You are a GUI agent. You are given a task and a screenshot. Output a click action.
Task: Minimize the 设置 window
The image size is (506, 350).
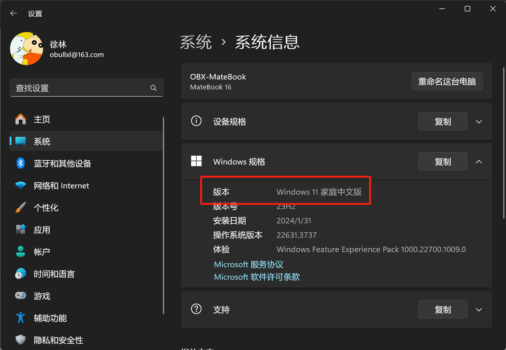(x=442, y=8)
